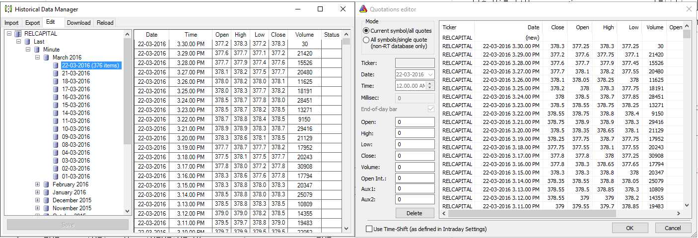The width and height of the screenshot is (698, 238).
Task: Select the 17-03-2016 tree entry
Action: pos(76,89)
